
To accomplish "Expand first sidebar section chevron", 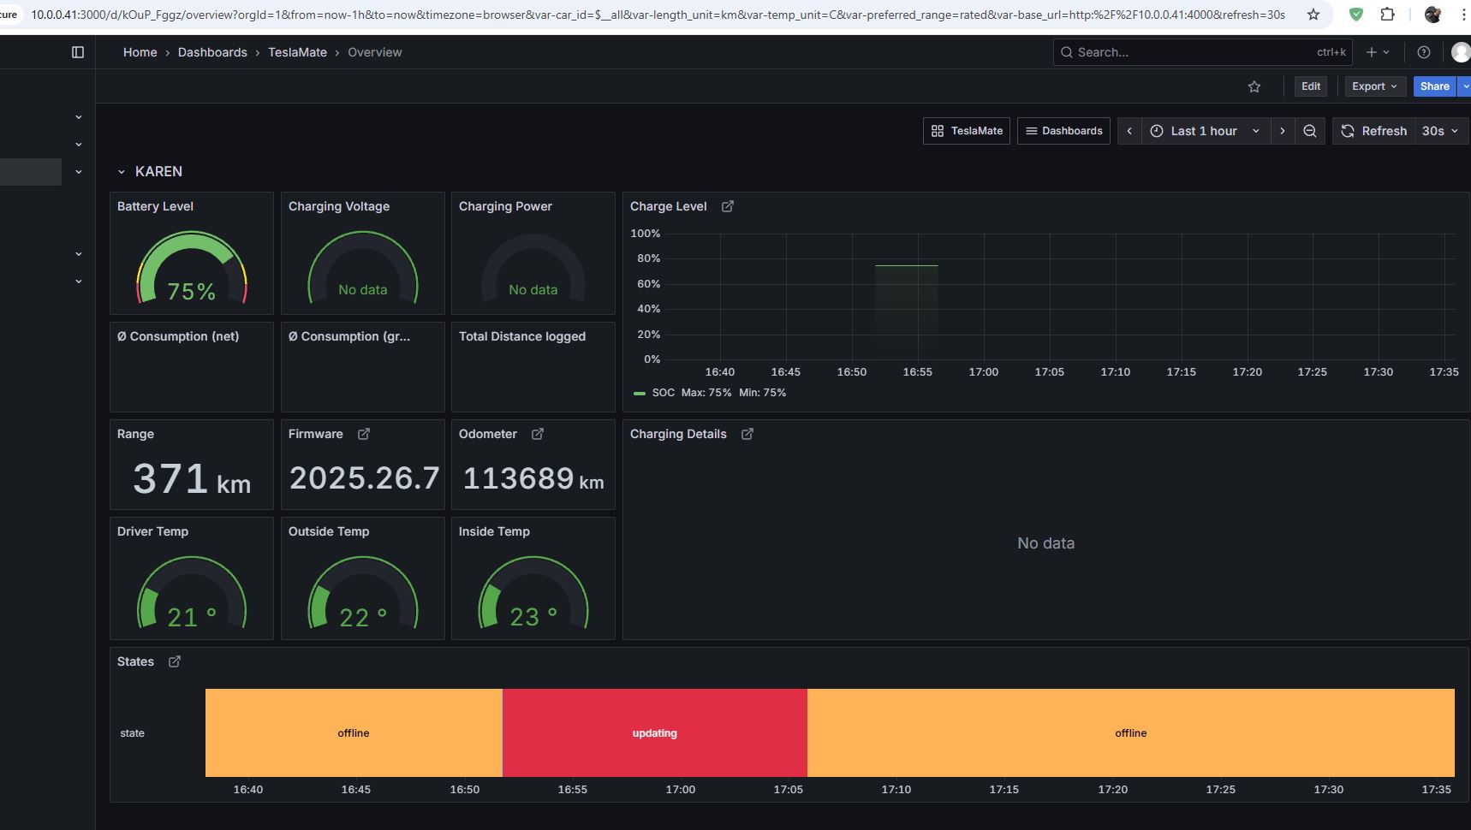I will click(x=79, y=117).
